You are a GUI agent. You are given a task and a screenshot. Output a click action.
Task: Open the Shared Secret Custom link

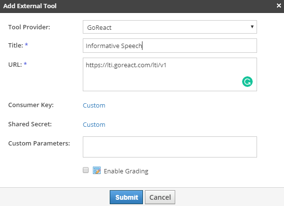tap(94, 124)
